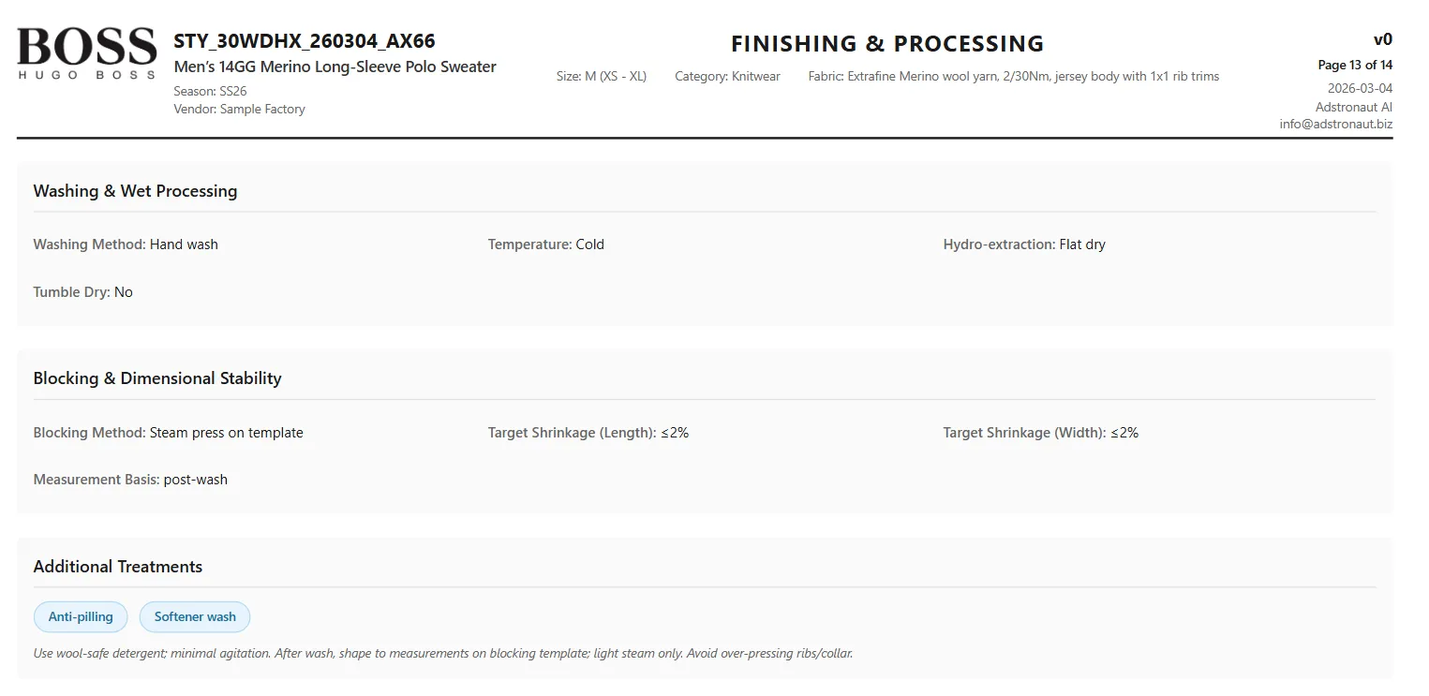Viewport: 1429px width, 696px height.
Task: Click the Hydro-extraction Flat dry field
Action: tap(1023, 244)
